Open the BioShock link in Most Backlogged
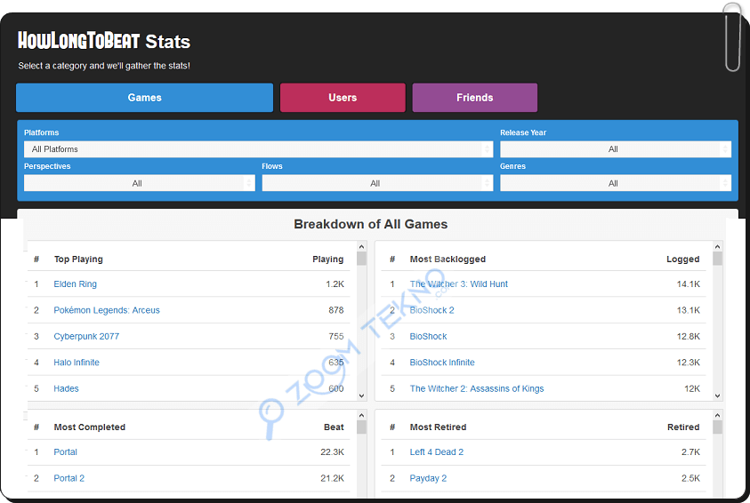The height and width of the screenshot is (503, 750). (428, 336)
